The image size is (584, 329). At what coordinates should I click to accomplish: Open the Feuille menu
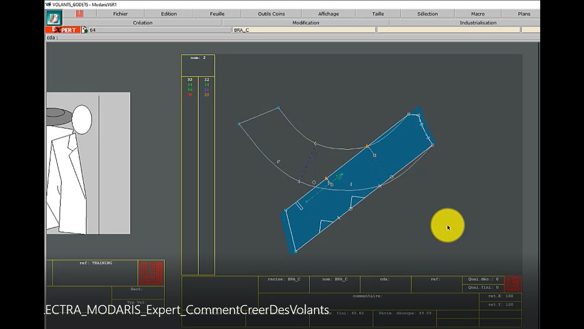pos(217,14)
